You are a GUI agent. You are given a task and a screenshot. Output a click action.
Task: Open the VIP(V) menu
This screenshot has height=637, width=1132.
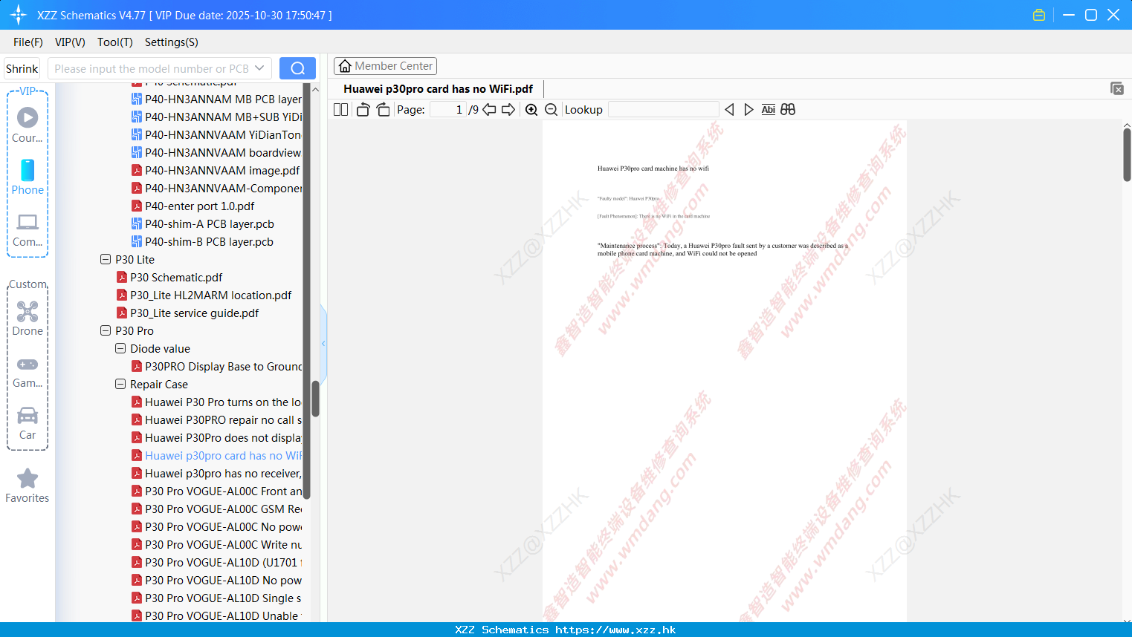(70, 42)
